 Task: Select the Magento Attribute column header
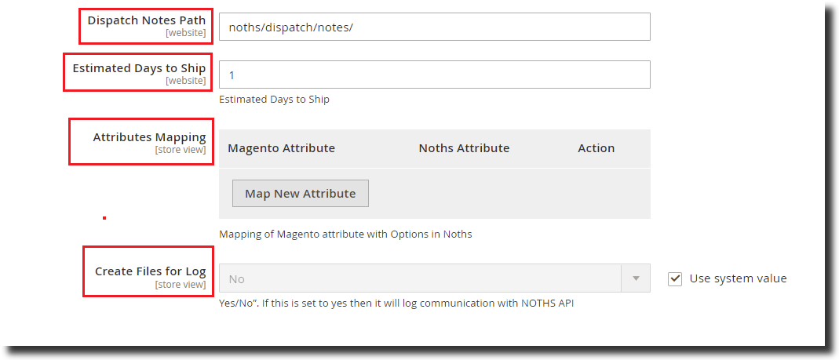tap(281, 148)
